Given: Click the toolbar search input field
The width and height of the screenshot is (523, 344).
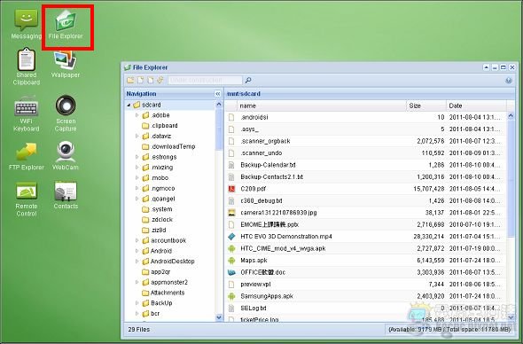Looking at the screenshot, I should 205,80.
